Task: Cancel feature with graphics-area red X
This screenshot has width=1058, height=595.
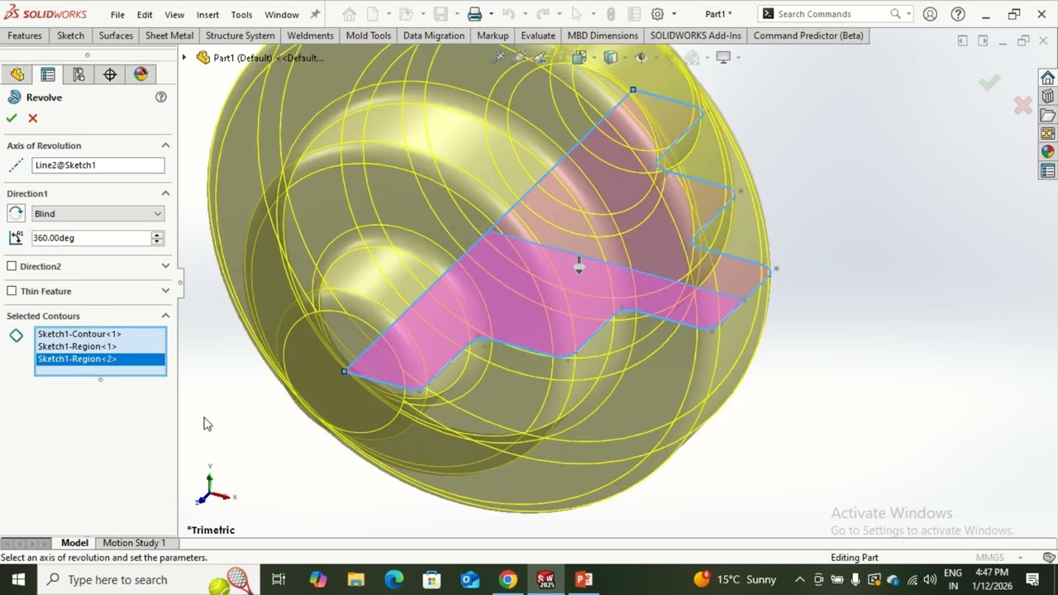Action: pos(1022,106)
